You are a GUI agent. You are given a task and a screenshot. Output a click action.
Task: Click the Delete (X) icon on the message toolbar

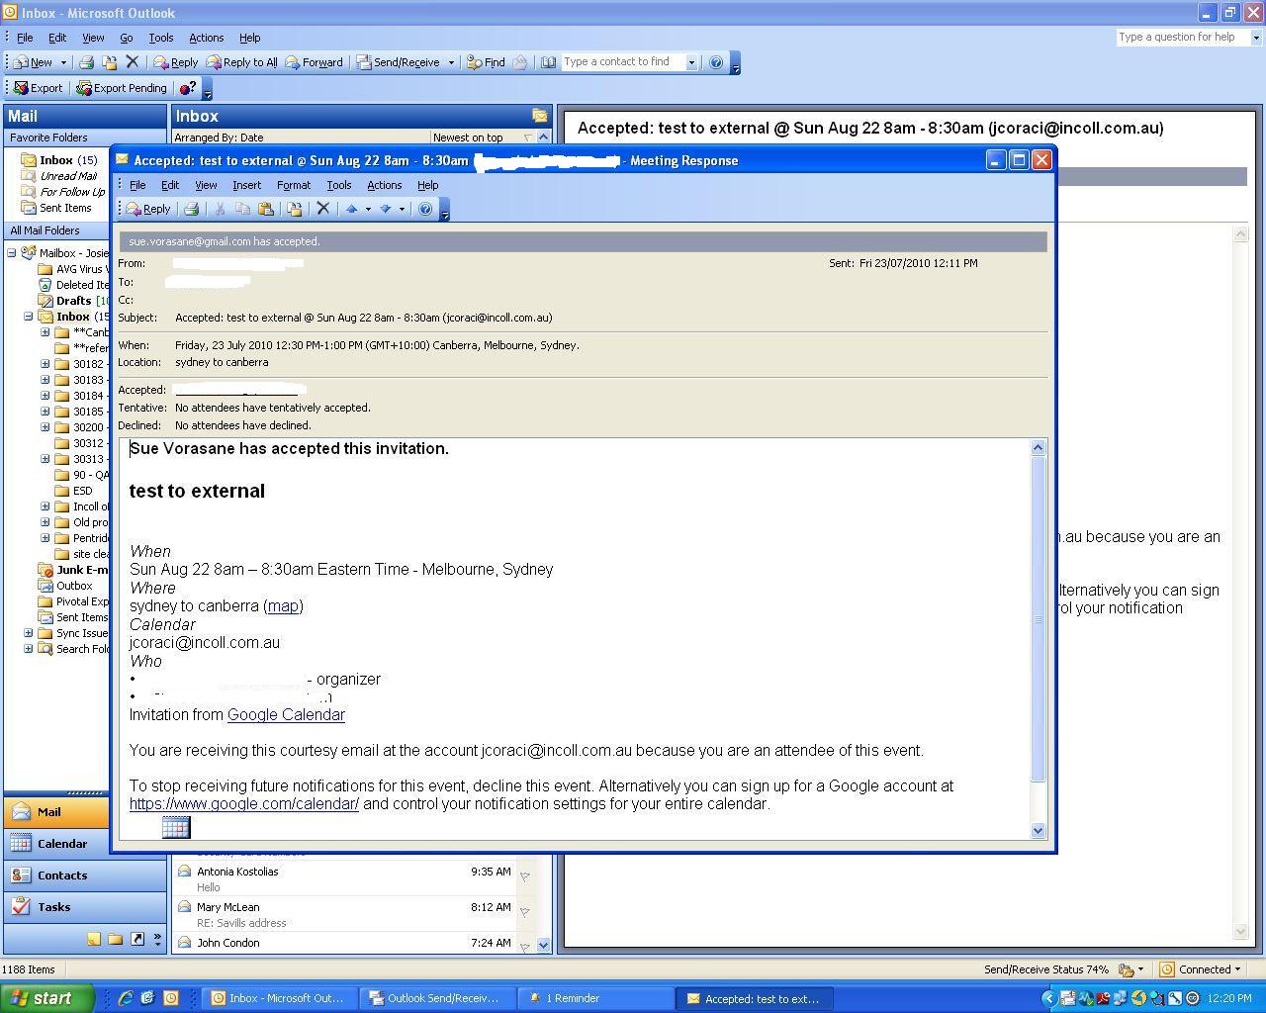pos(323,208)
